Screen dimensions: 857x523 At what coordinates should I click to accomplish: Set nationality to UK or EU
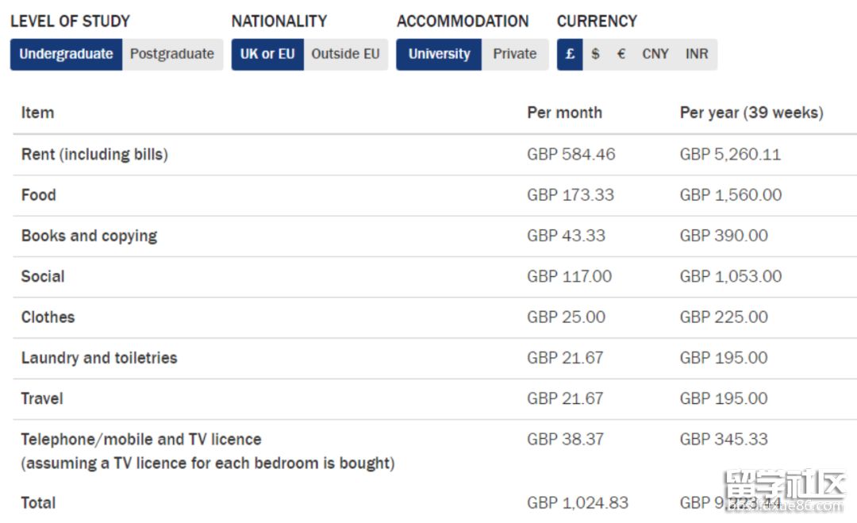[x=267, y=54]
